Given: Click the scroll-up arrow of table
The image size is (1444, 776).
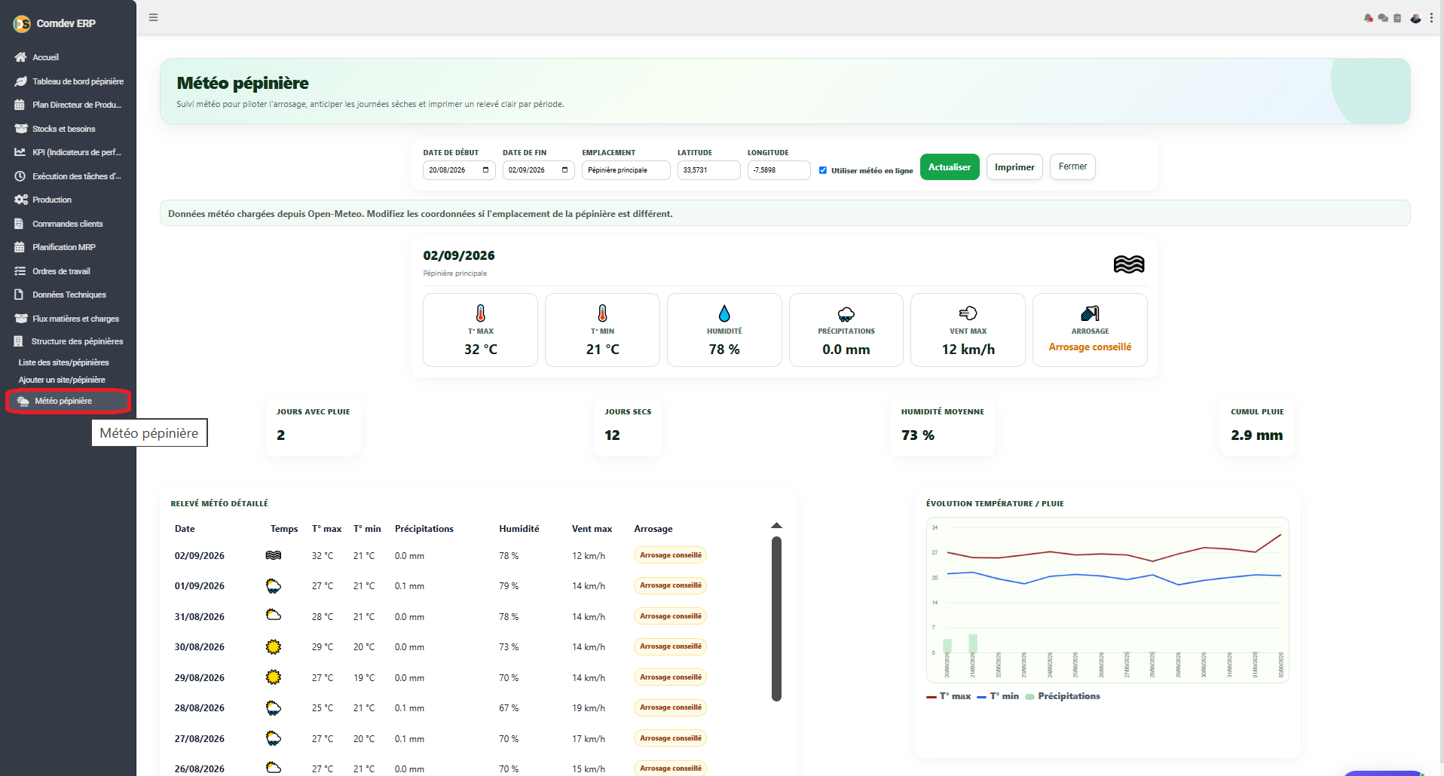Looking at the screenshot, I should click(x=776, y=525).
